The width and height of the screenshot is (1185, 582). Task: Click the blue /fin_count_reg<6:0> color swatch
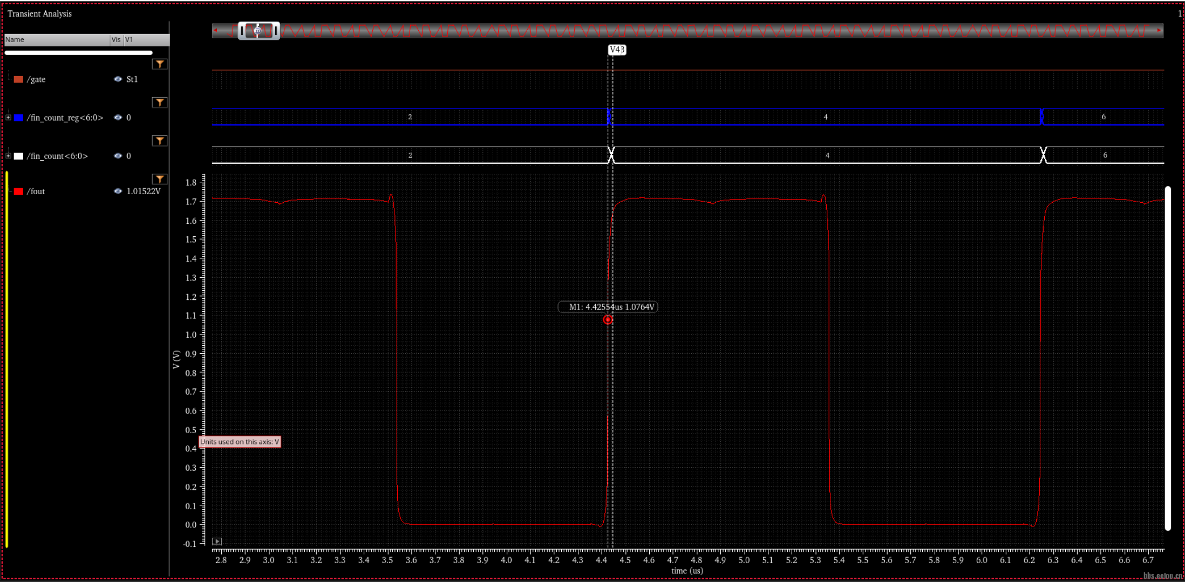(19, 118)
